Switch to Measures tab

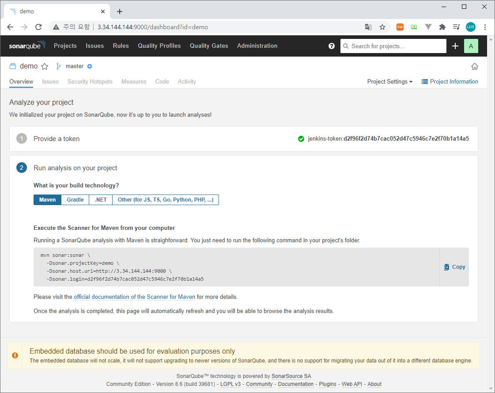[134, 82]
